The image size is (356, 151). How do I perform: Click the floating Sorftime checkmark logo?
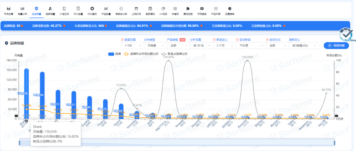346,35
